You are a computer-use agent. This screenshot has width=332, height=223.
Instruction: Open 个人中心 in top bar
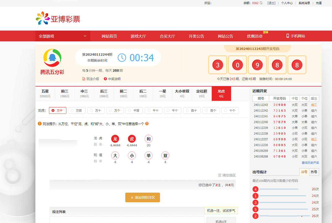[x=287, y=3]
